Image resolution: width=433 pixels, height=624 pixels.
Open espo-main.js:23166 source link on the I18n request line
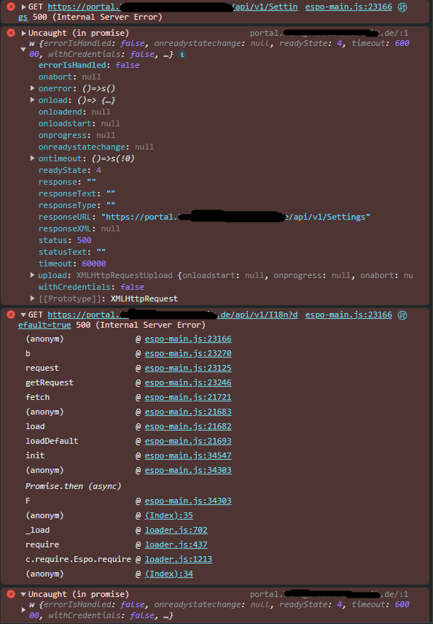(x=348, y=315)
